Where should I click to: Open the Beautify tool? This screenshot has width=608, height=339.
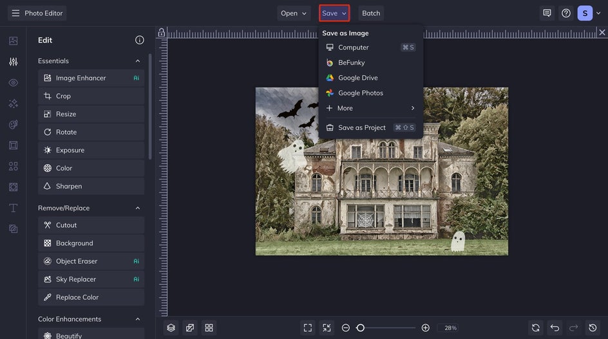pos(91,334)
